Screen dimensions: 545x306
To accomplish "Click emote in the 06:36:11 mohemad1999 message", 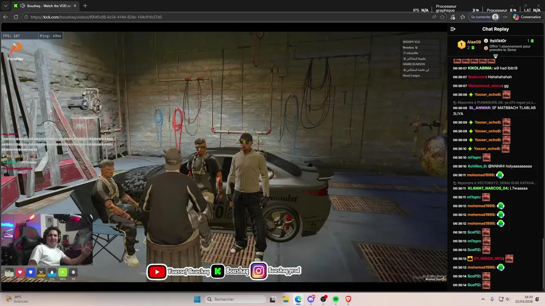I will tap(500, 175).
